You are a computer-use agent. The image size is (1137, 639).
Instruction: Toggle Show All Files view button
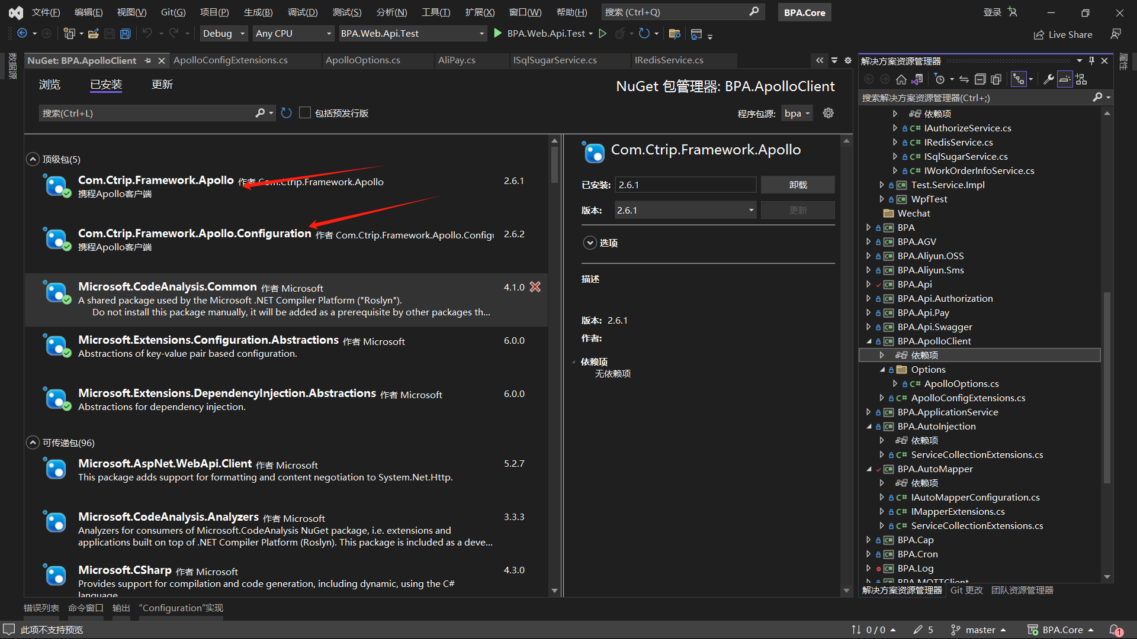[996, 79]
